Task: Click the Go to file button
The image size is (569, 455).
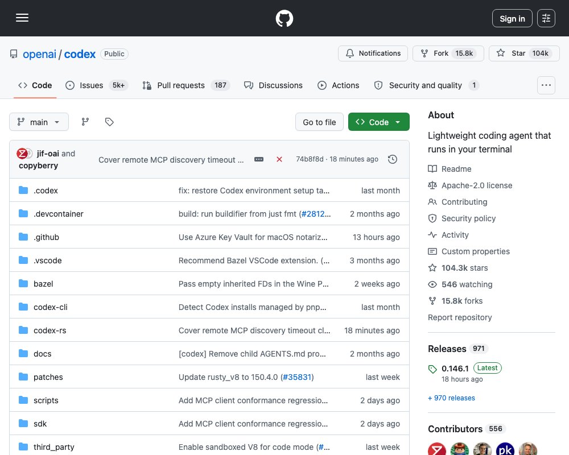Action: coord(319,122)
